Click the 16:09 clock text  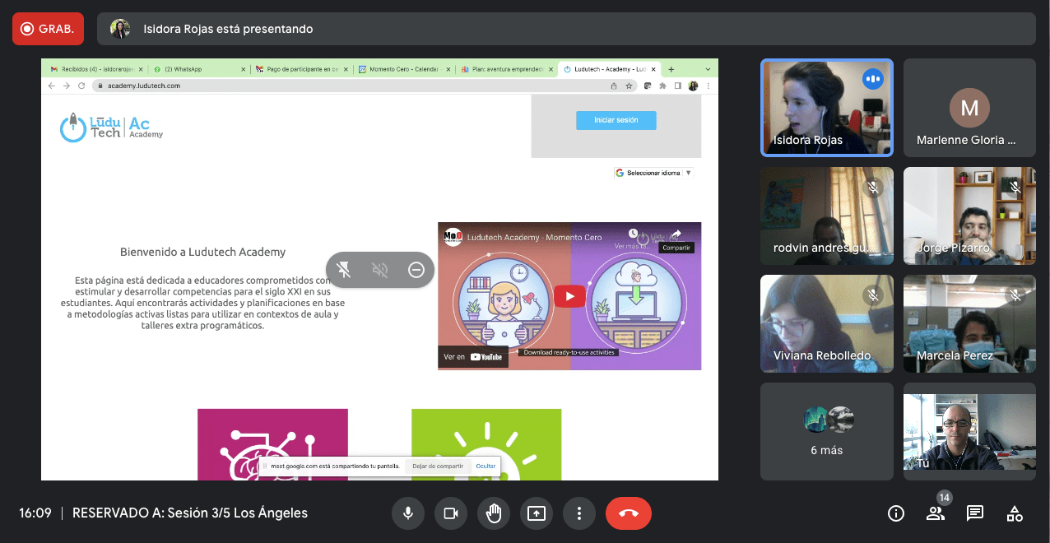[35, 513]
